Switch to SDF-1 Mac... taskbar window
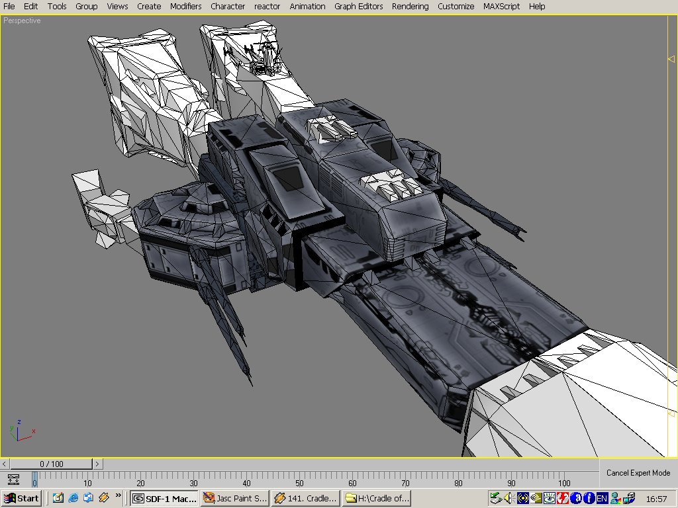The image size is (678, 508). pos(164,498)
